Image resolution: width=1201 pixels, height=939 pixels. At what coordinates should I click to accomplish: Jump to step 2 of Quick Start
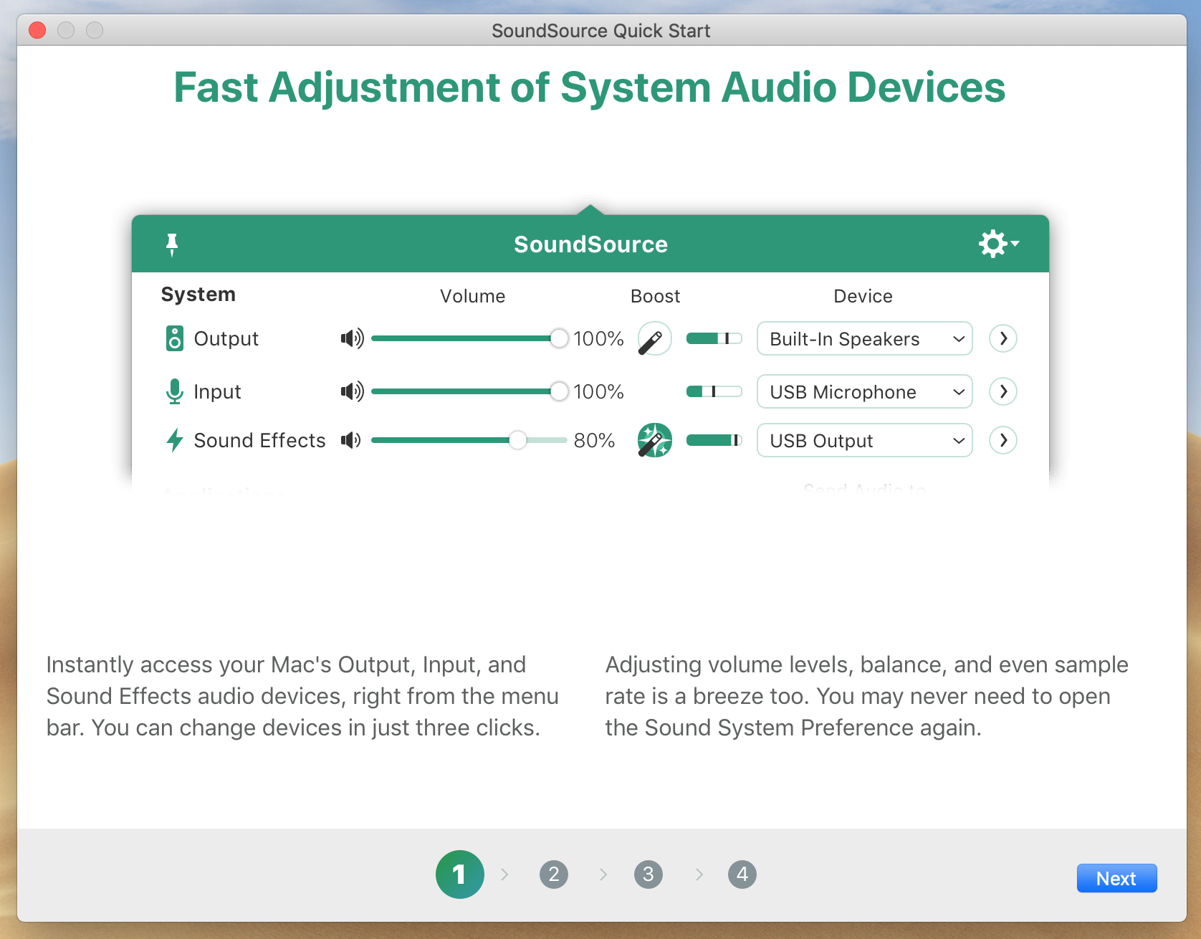[554, 874]
